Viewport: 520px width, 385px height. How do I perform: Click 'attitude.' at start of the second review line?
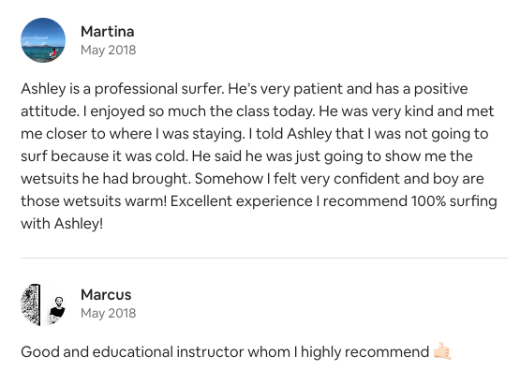[x=50, y=111]
